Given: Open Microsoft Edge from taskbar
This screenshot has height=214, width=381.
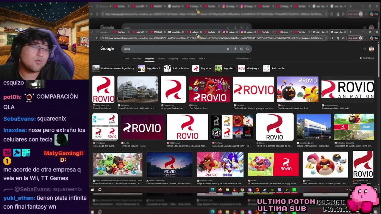Looking at the screenshot, I should (x=212, y=190).
